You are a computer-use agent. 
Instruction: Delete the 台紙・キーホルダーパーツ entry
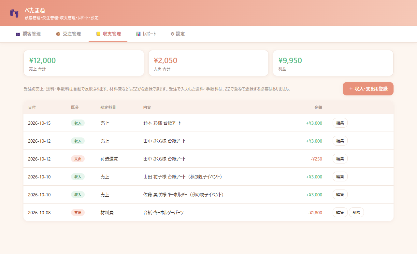point(356,212)
